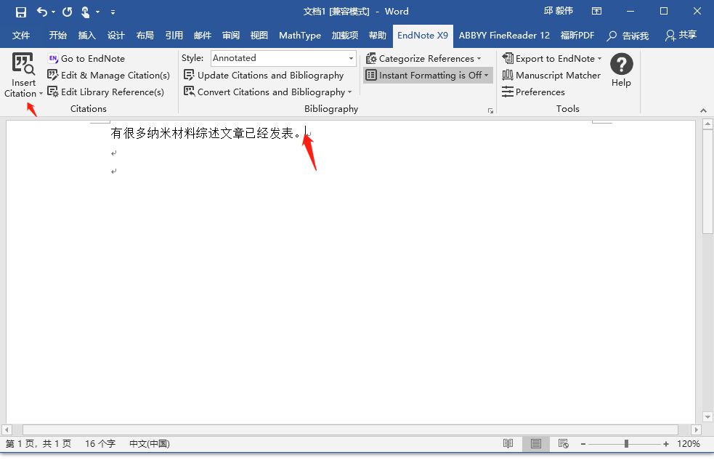The height and width of the screenshot is (460, 714).
Task: Select the EndNote X9 tab
Action: 423,36
